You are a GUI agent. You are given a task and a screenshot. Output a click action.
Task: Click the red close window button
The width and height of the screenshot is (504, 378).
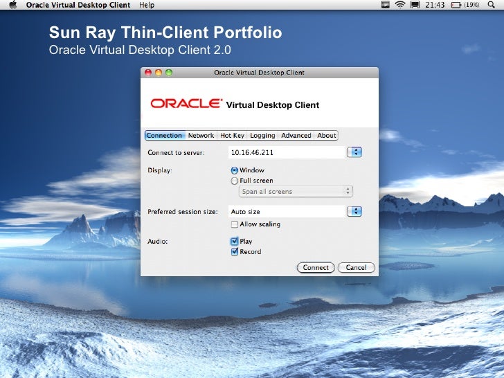tap(148, 73)
